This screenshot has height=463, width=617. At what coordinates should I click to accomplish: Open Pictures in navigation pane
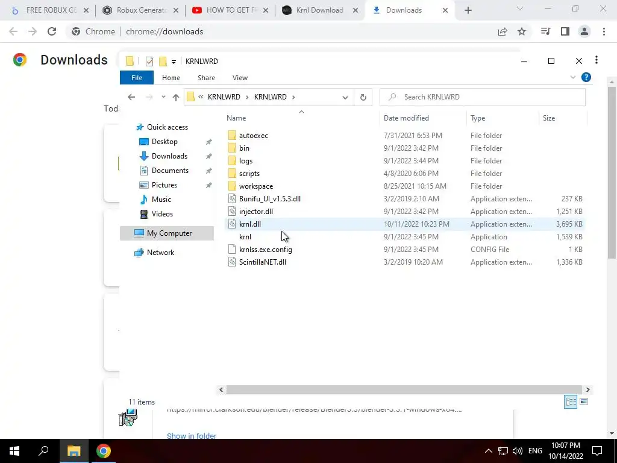tap(164, 184)
